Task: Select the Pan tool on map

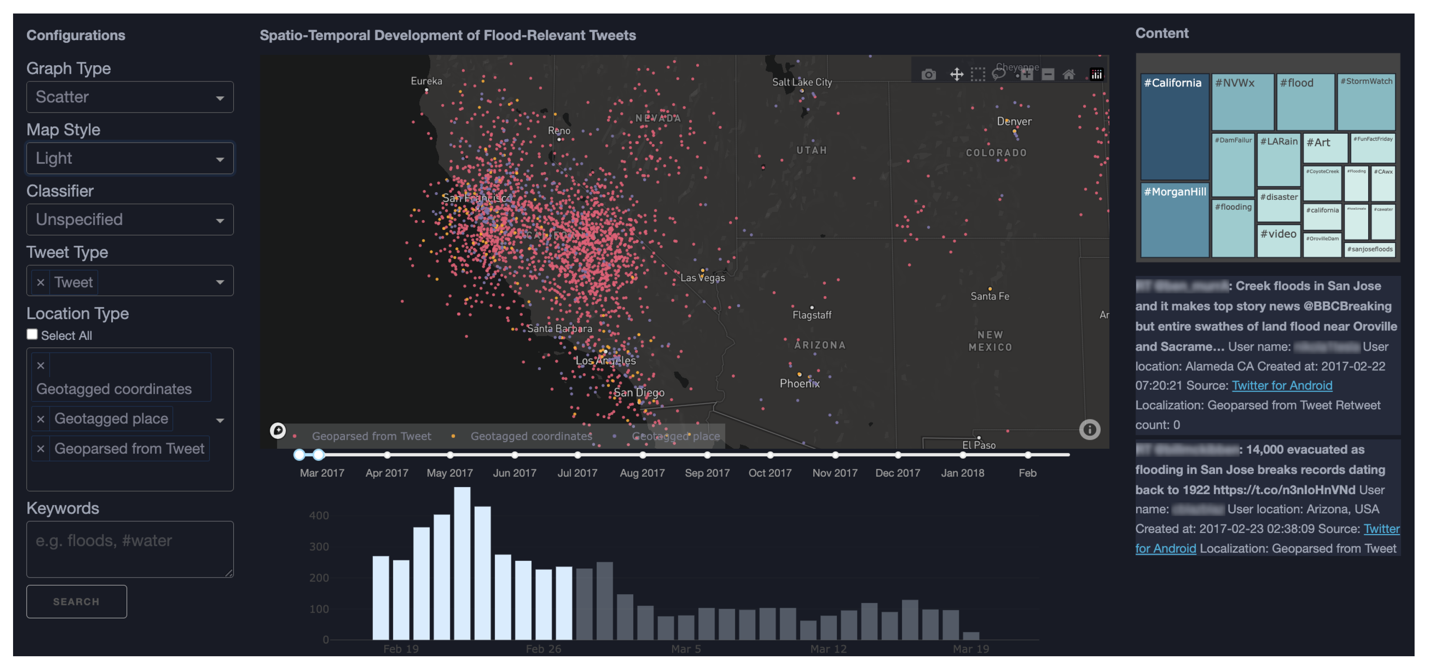Action: 957,74
